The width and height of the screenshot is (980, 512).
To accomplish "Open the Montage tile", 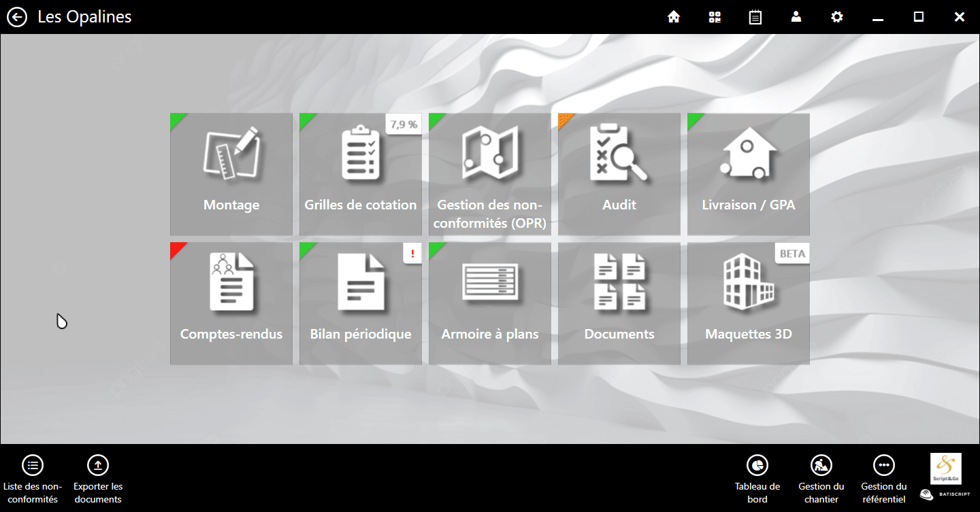I will click(231, 174).
